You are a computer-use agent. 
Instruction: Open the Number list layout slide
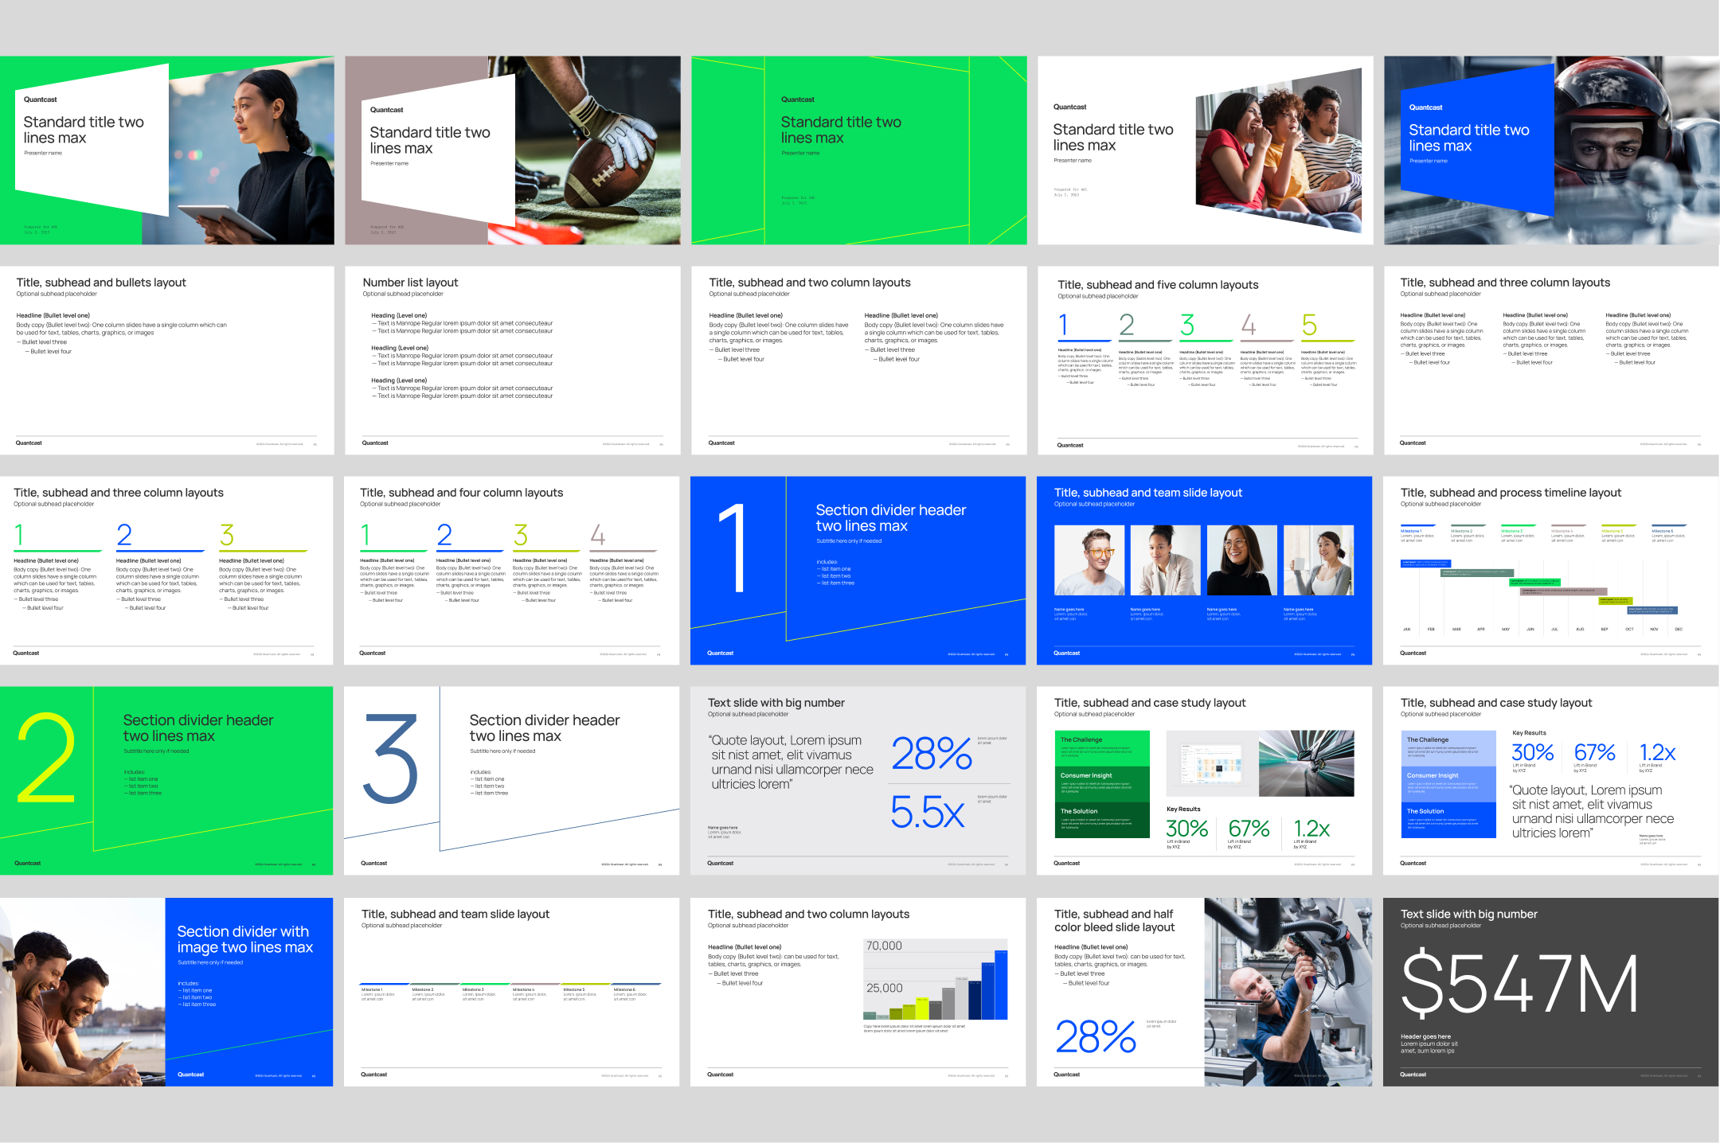(512, 360)
